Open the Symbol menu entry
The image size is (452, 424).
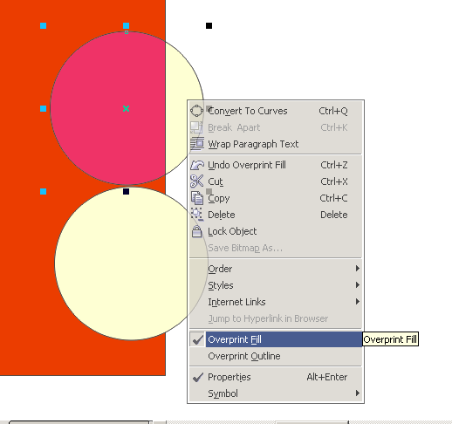[x=276, y=393]
